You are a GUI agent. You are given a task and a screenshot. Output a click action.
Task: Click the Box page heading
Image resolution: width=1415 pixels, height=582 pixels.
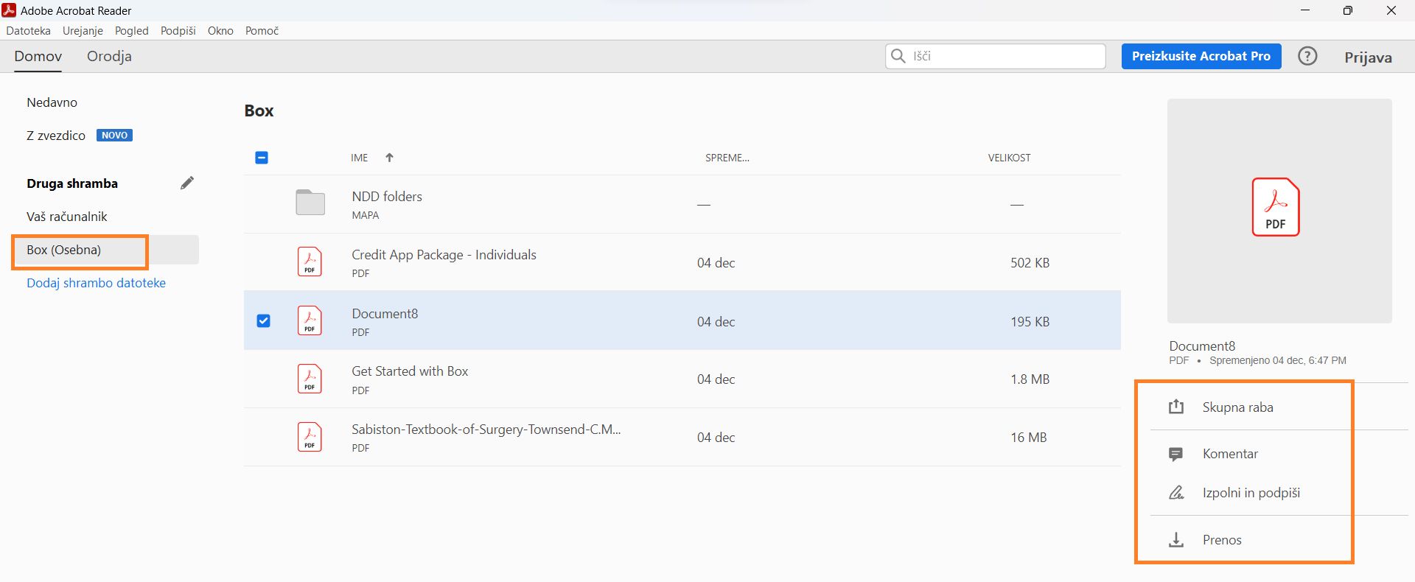(259, 111)
